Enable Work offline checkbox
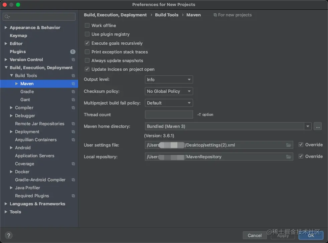Image resolution: width=328 pixels, height=243 pixels. [87, 25]
